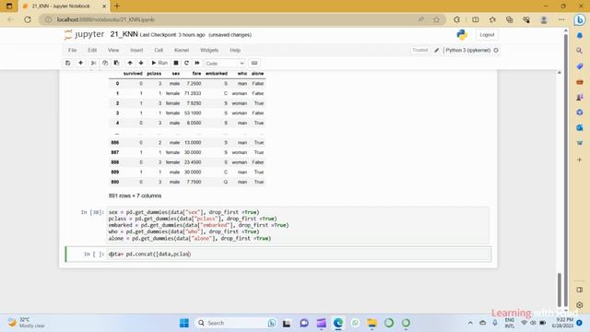Open a new browser tab with the plus button
The height and width of the screenshot is (332, 590).
click(x=117, y=6)
